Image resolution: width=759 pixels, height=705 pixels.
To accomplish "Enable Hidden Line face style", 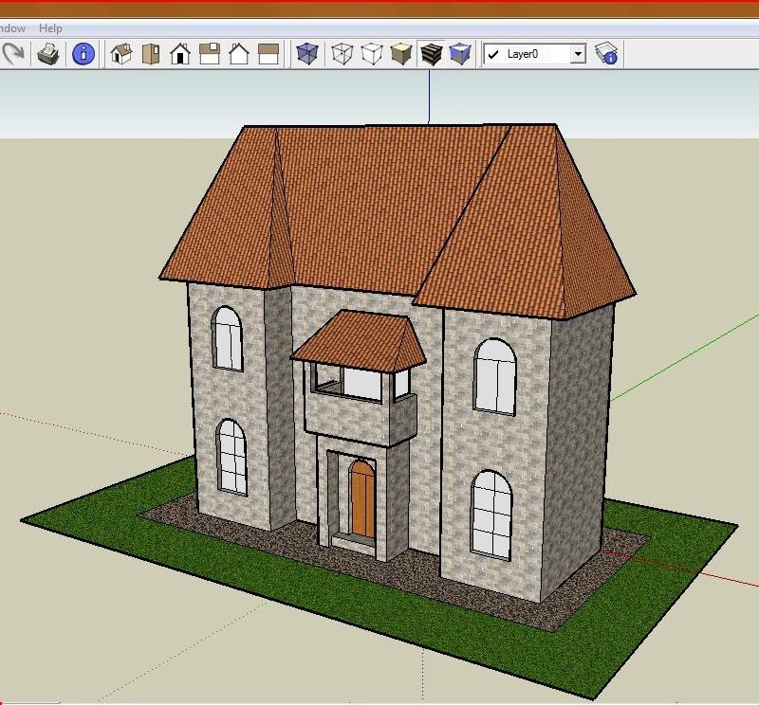I will (372, 54).
